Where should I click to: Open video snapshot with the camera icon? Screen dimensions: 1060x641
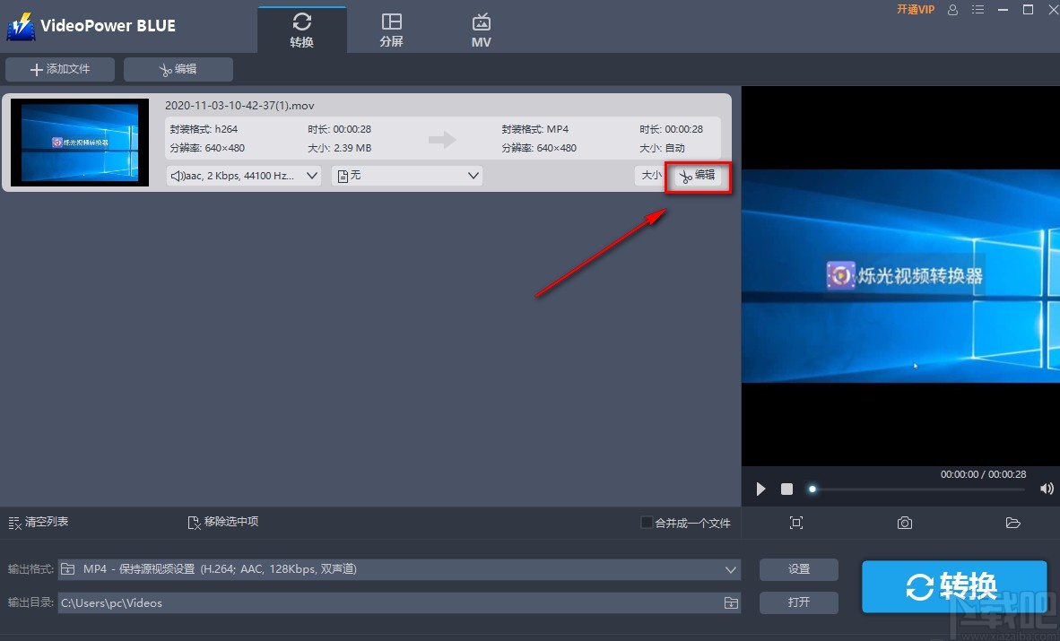(904, 523)
